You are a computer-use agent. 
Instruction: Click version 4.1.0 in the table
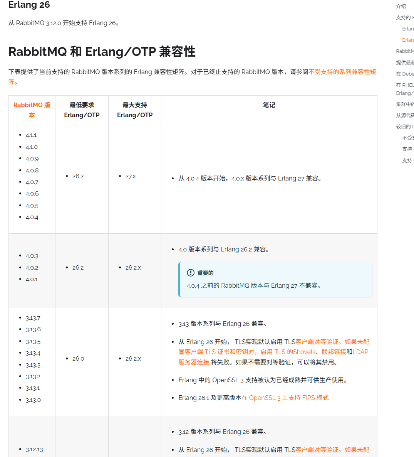click(32, 147)
